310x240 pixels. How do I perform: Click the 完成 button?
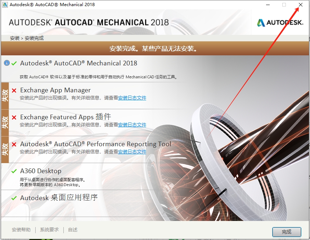pos(287,232)
